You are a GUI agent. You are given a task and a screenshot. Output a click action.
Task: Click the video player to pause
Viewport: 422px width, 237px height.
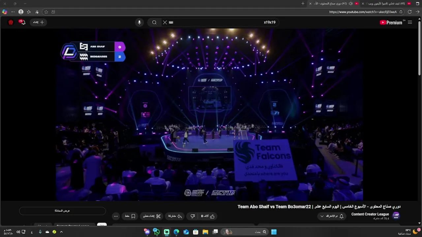(x=209, y=115)
